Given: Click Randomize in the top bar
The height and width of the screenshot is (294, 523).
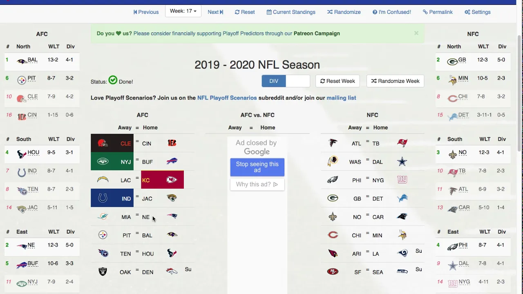Looking at the screenshot, I should click(x=344, y=12).
